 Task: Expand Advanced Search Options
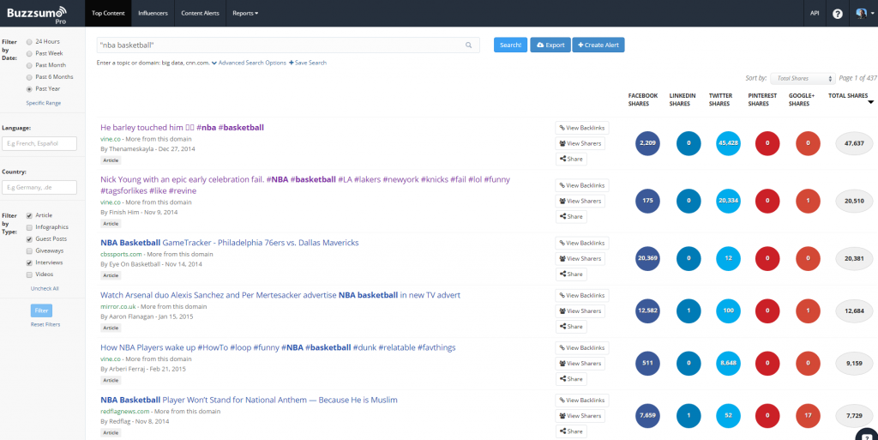[252, 63]
